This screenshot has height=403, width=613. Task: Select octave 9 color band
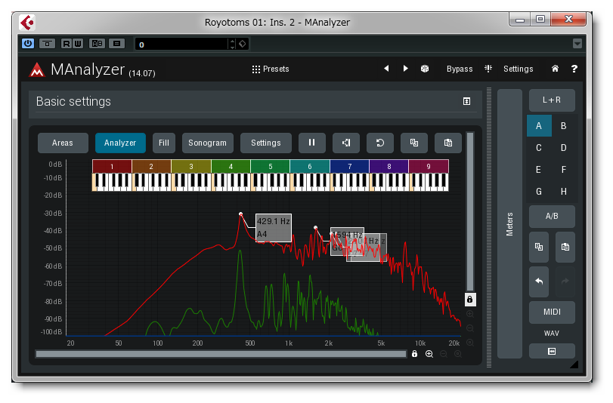coord(429,166)
